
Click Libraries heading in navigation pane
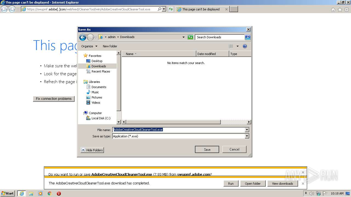(x=94, y=82)
